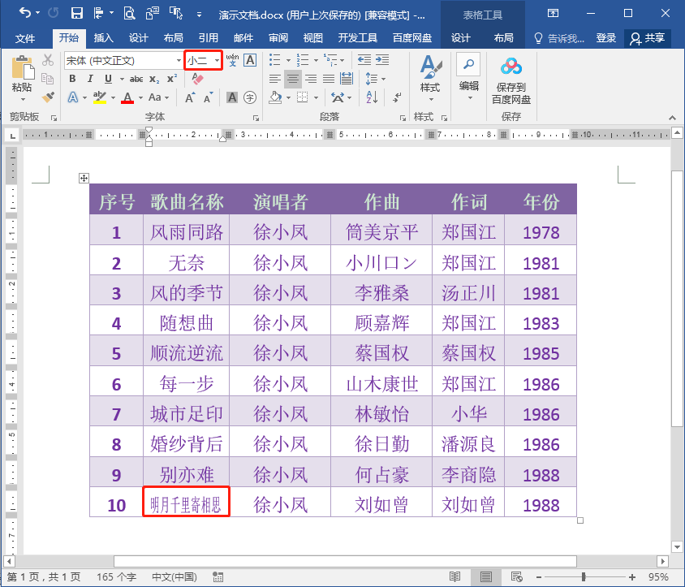Click the yellow Text Highlight Color button
Screen dimensions: 685x587
click(x=100, y=97)
